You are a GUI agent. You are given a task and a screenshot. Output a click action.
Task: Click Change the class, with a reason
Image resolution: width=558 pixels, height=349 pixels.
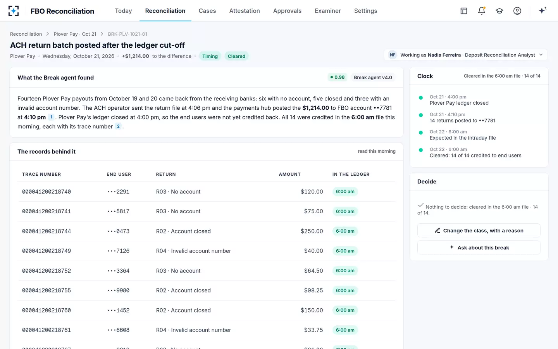point(479,230)
